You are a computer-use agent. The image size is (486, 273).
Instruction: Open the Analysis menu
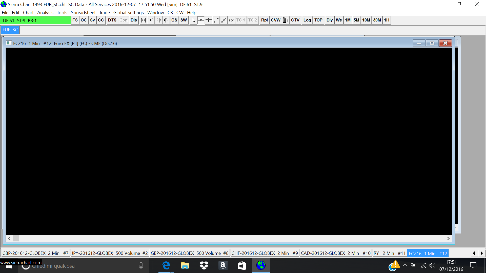tap(45, 13)
